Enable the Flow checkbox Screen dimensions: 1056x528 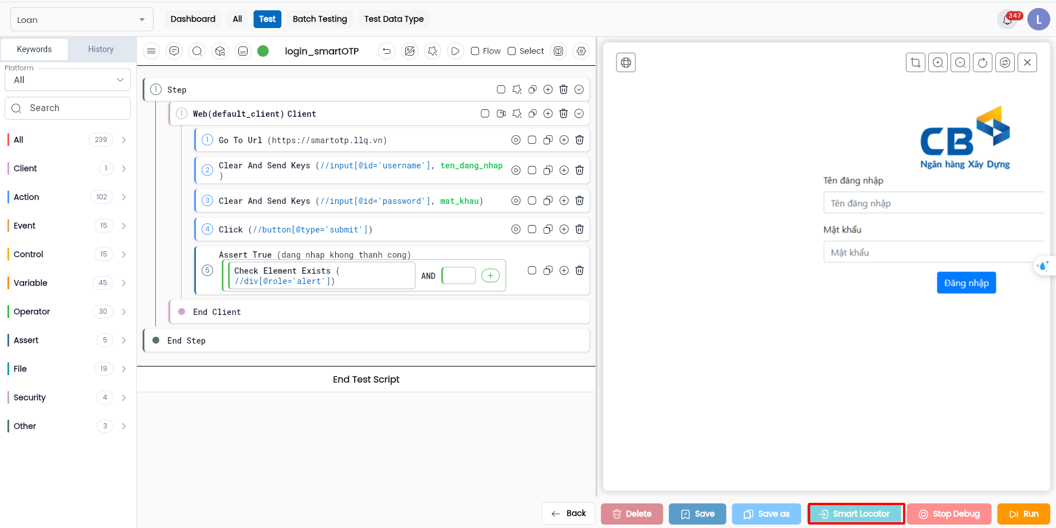click(x=475, y=51)
